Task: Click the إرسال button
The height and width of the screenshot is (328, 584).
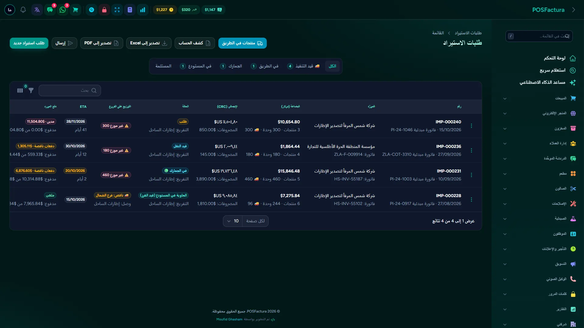Action: coord(64,43)
